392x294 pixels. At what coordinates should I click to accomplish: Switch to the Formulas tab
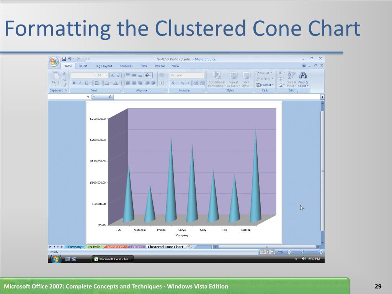pyautogui.click(x=126, y=66)
